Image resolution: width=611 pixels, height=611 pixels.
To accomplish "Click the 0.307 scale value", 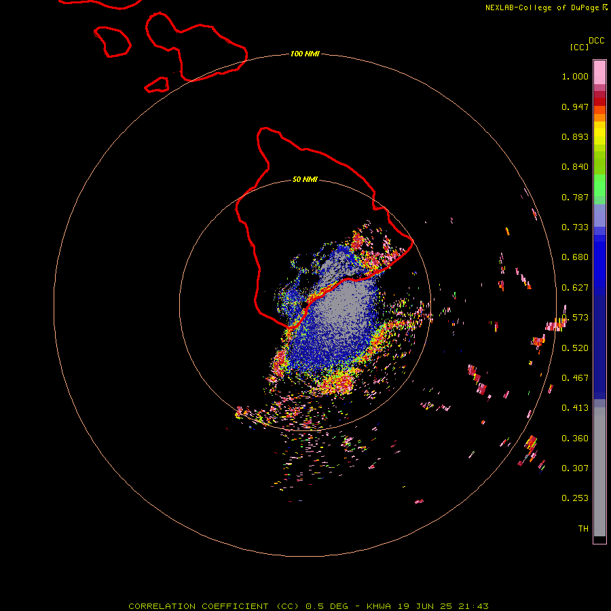I will pos(575,468).
